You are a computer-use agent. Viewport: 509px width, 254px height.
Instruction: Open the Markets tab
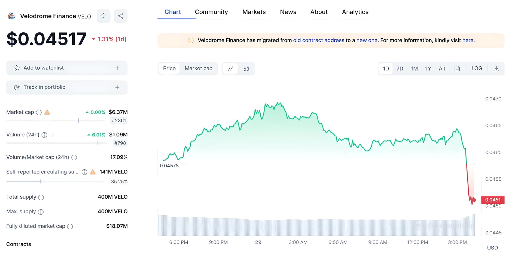254,12
